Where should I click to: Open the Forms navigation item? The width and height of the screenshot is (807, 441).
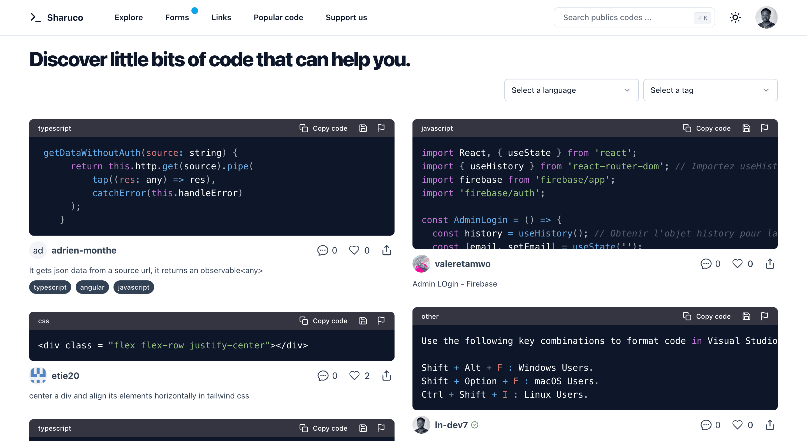tap(177, 18)
